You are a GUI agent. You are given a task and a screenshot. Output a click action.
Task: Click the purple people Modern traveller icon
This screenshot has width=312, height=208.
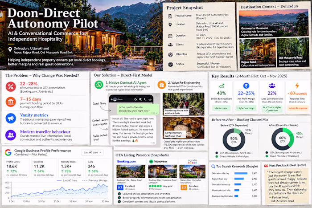pyautogui.click(x=11, y=135)
